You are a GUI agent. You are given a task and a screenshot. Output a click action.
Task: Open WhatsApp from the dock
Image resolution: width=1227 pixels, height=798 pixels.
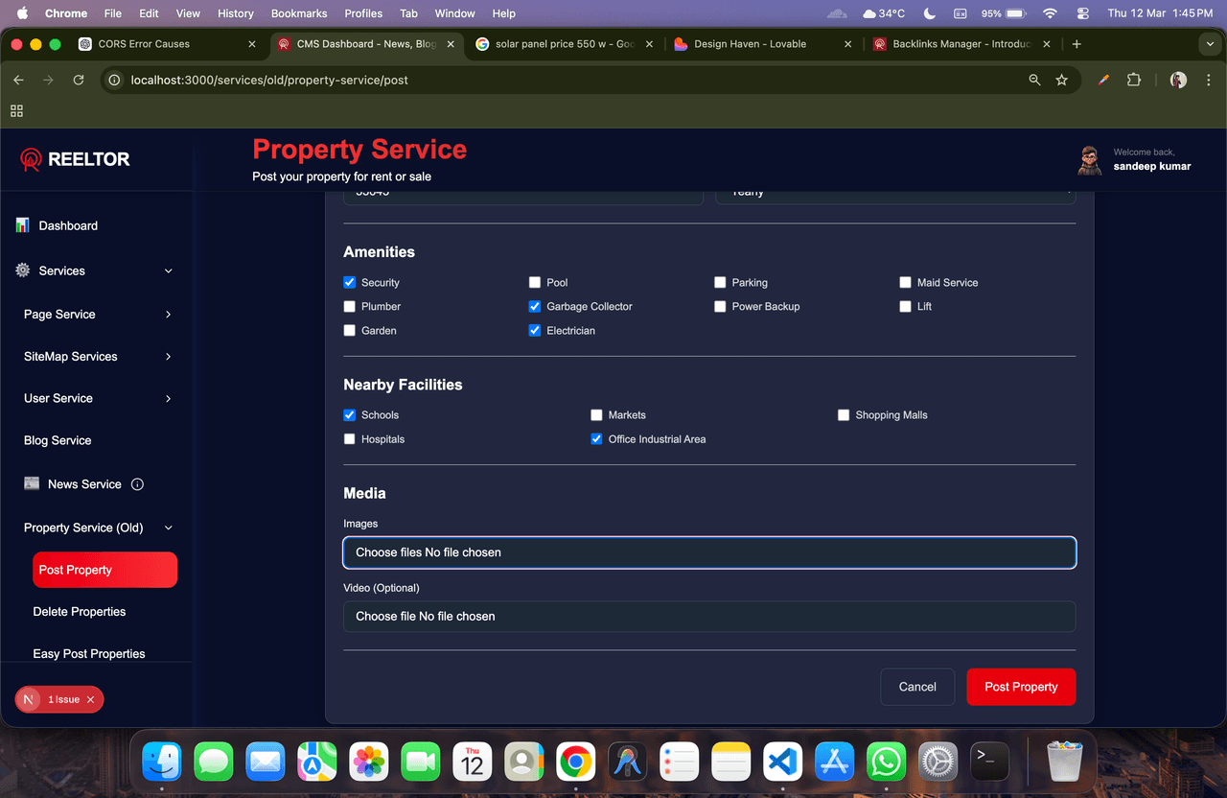pos(886,763)
